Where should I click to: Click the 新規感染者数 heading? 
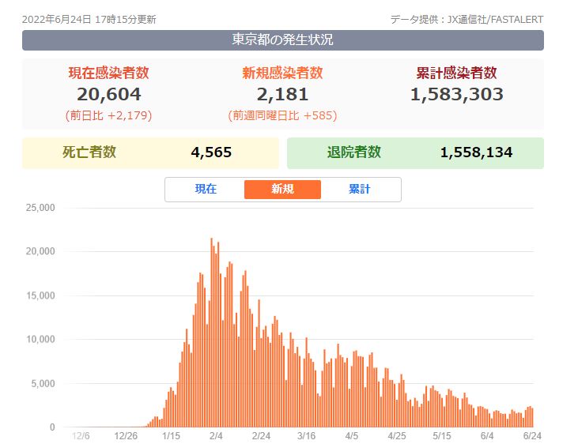coord(282,73)
